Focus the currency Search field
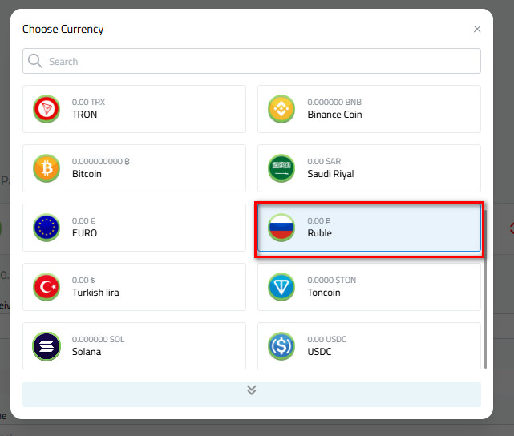The height and width of the screenshot is (436, 514). pyautogui.click(x=252, y=61)
